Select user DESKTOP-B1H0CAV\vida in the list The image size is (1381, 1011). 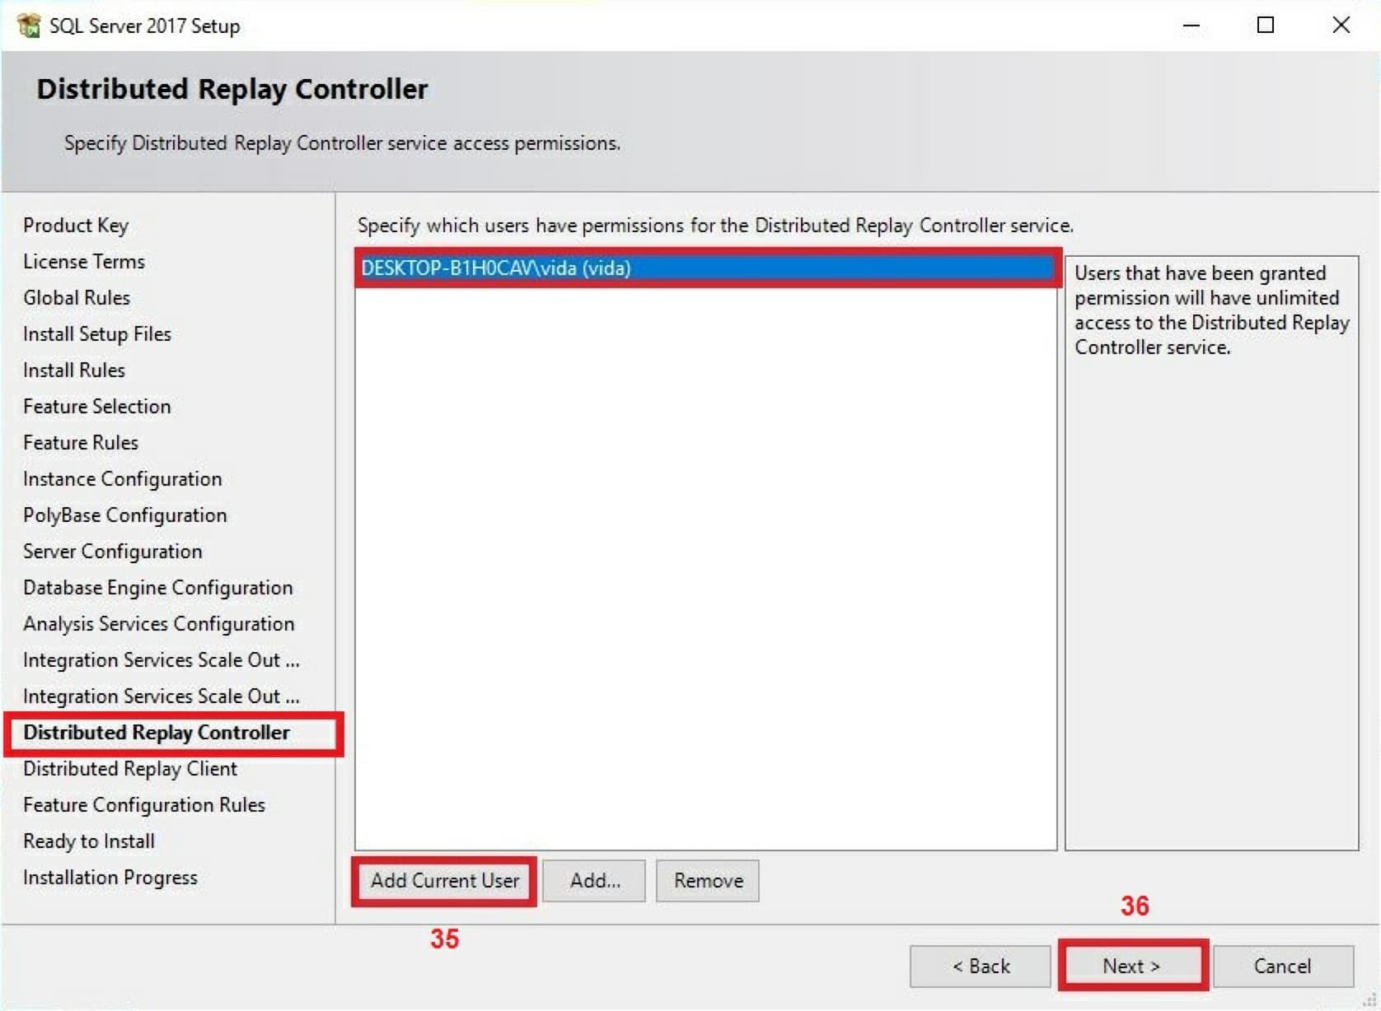[707, 268]
